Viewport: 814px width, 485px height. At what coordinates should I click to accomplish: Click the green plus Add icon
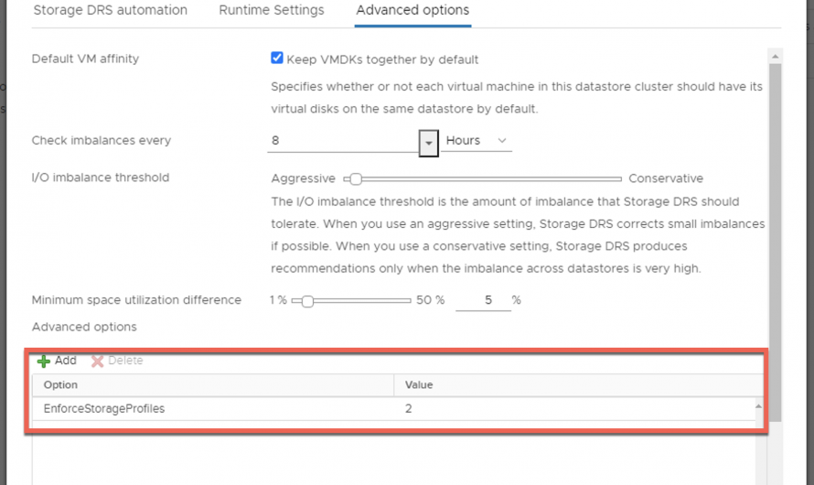[x=43, y=361]
